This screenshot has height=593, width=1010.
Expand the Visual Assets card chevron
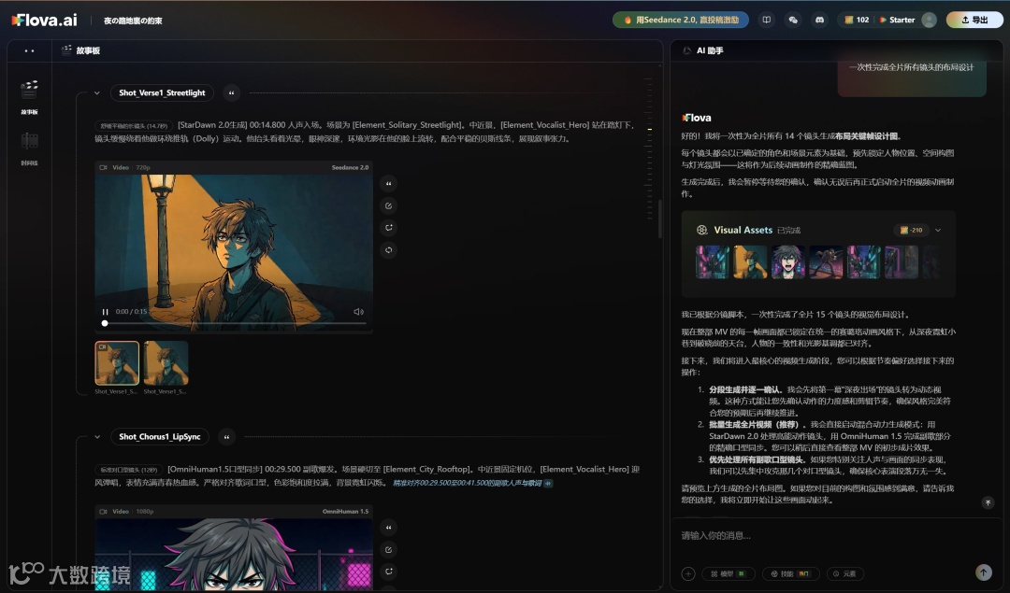[938, 231]
